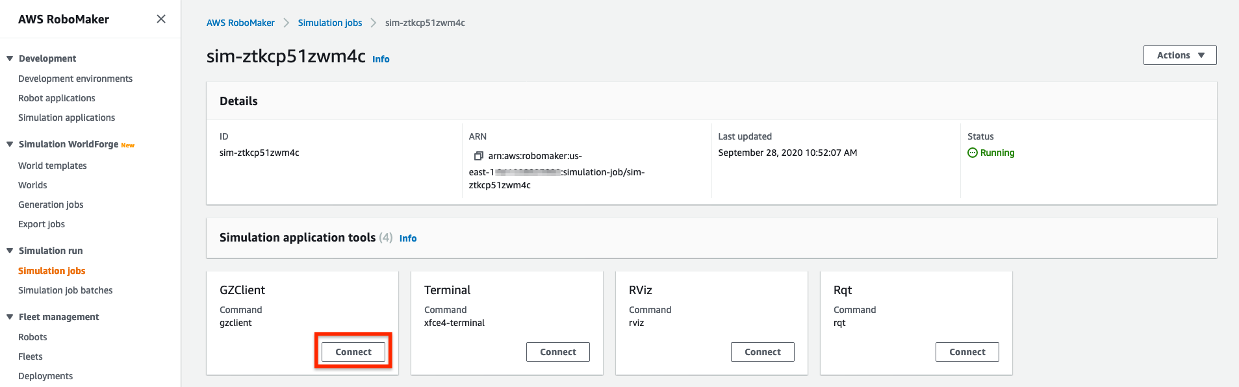Screen dimensions: 1239x387
Task: Click the RViz card title
Action: (x=641, y=290)
